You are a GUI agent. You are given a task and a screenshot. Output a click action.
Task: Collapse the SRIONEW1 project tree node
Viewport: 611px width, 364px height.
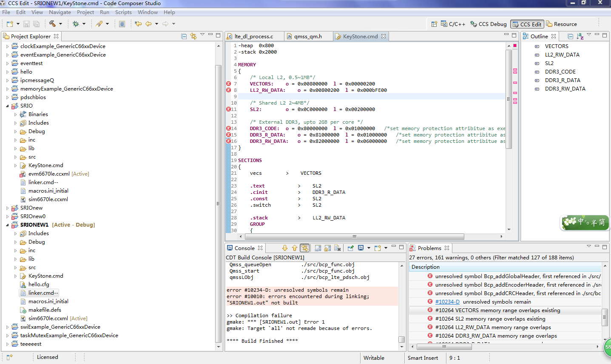7,225
